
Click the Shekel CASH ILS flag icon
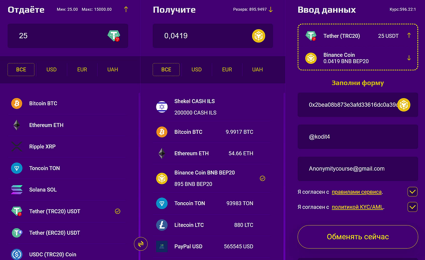[x=162, y=107]
